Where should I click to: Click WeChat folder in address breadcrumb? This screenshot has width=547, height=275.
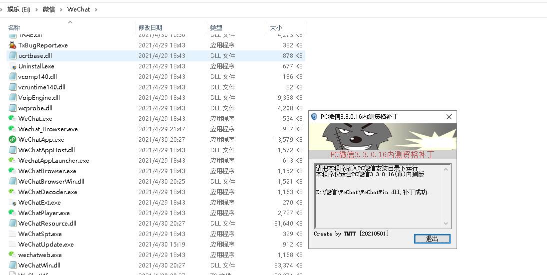(x=78, y=9)
